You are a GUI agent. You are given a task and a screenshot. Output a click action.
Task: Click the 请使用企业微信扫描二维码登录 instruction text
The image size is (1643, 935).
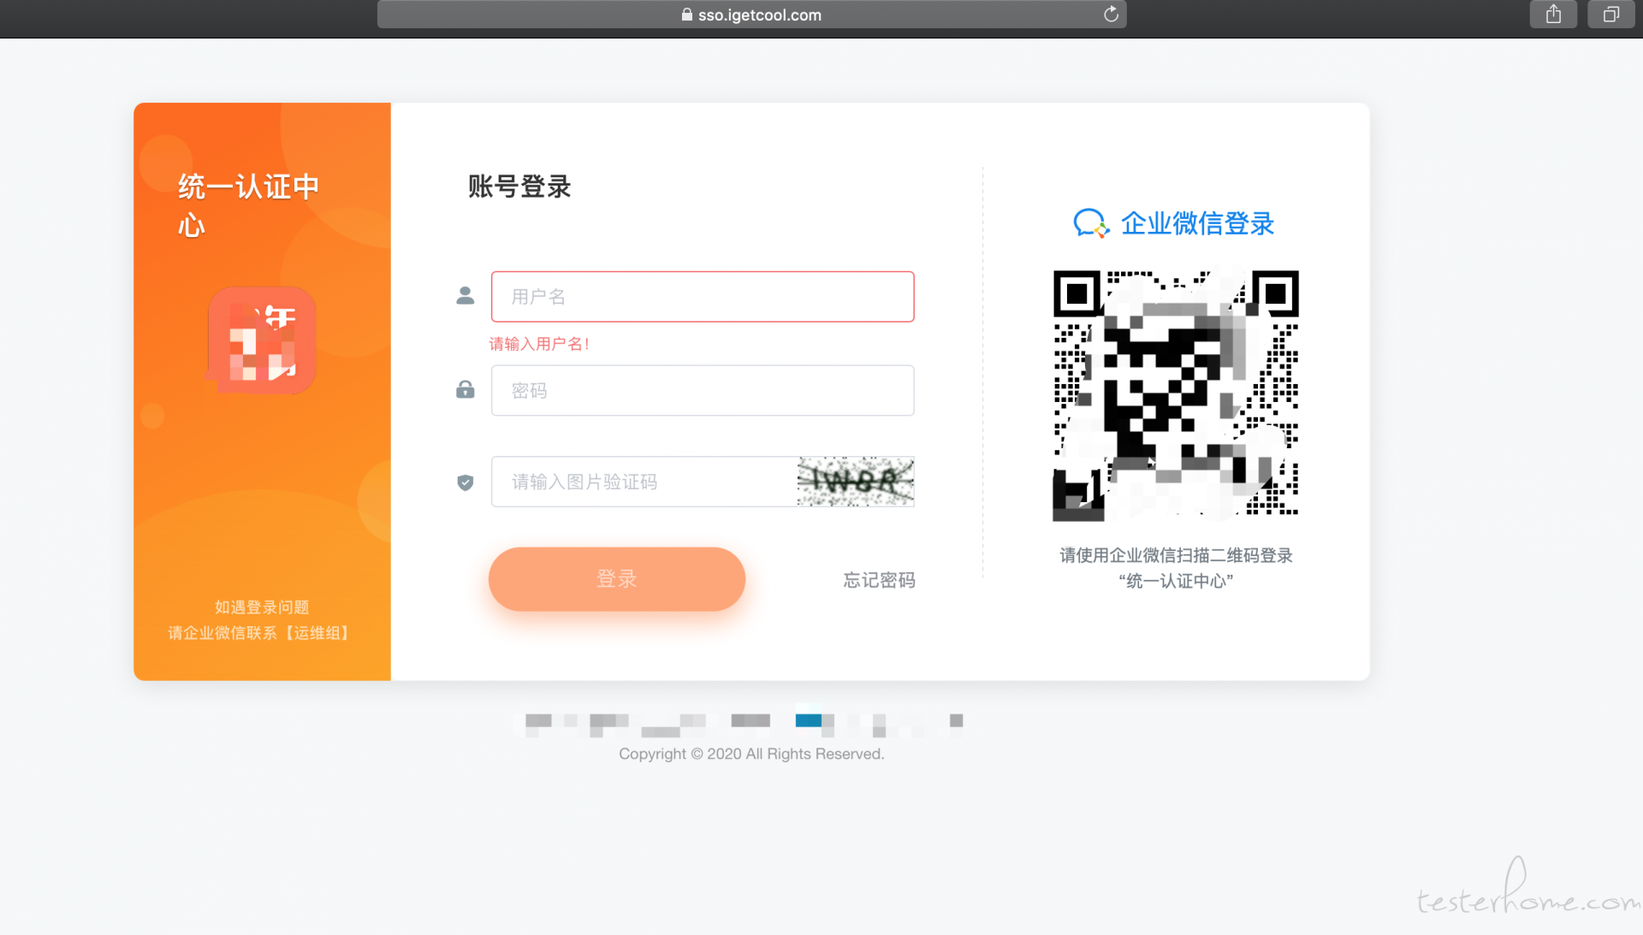(x=1176, y=555)
